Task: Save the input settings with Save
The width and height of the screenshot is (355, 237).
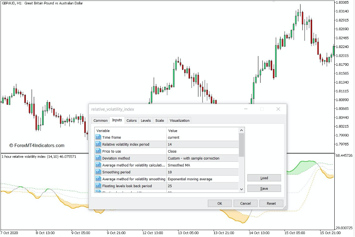Action: pyautogui.click(x=264, y=188)
